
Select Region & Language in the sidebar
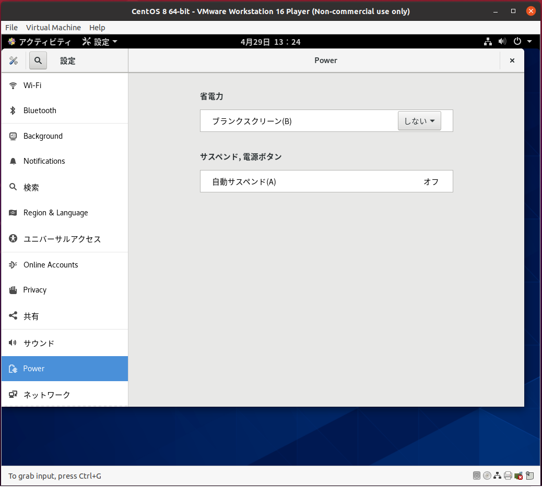point(55,213)
